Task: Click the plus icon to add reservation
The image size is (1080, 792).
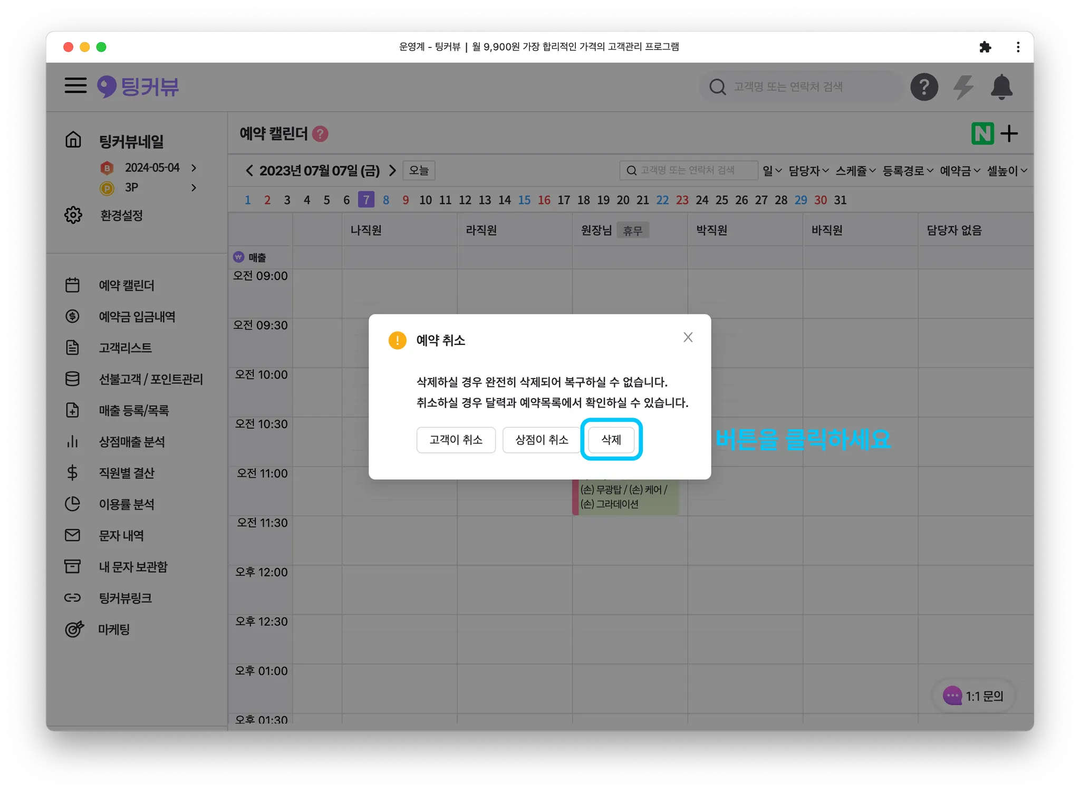Action: pyautogui.click(x=1009, y=133)
